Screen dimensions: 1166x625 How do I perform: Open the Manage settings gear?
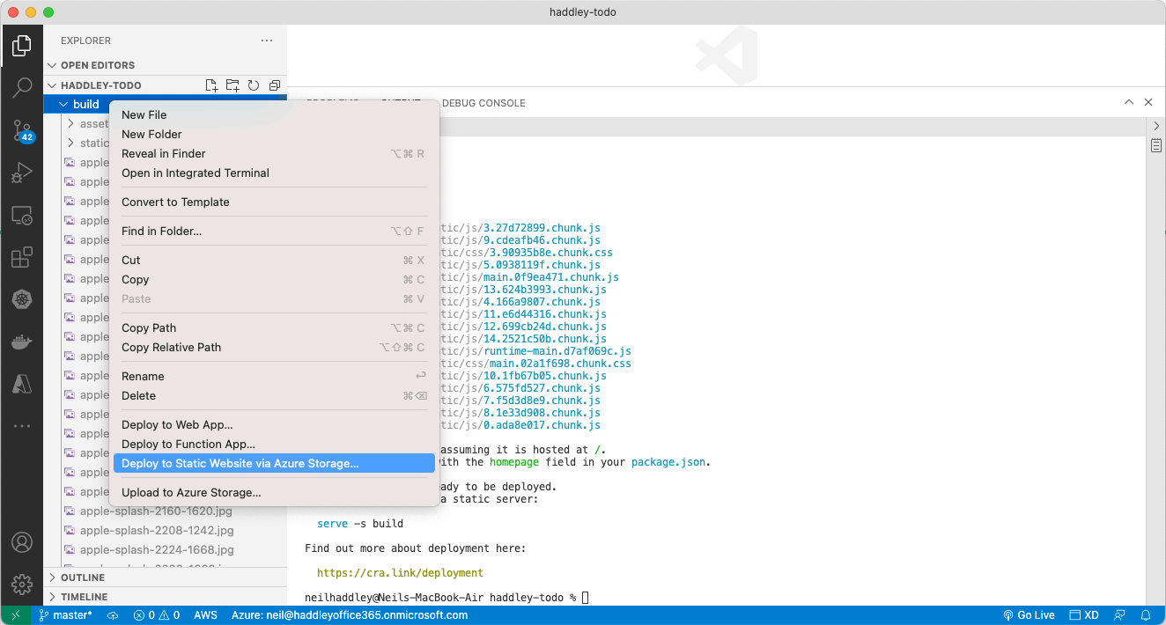point(22,584)
